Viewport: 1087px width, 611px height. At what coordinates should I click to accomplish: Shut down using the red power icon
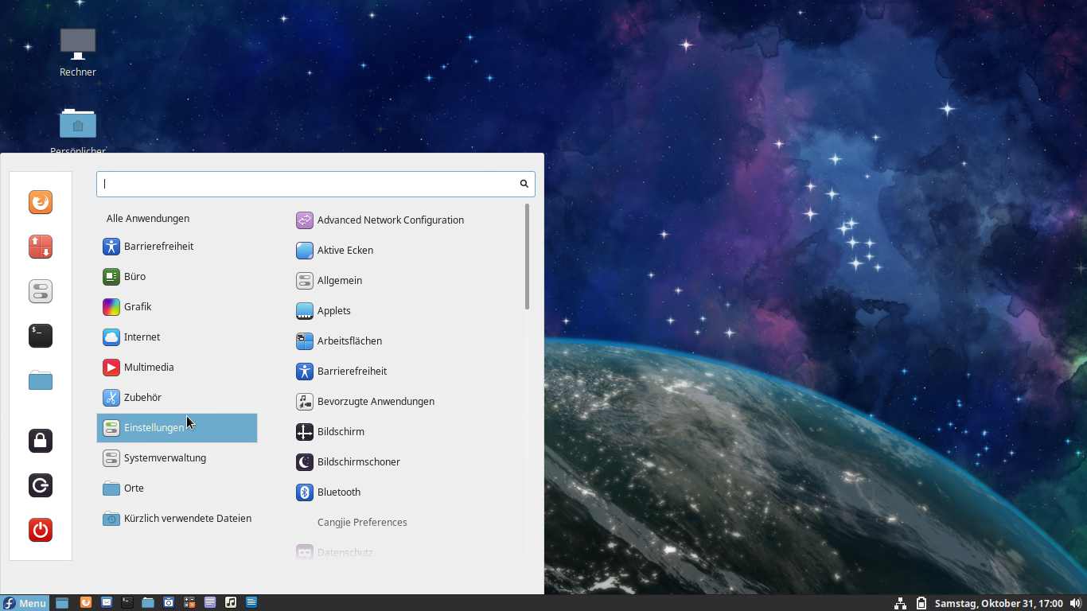[41, 530]
